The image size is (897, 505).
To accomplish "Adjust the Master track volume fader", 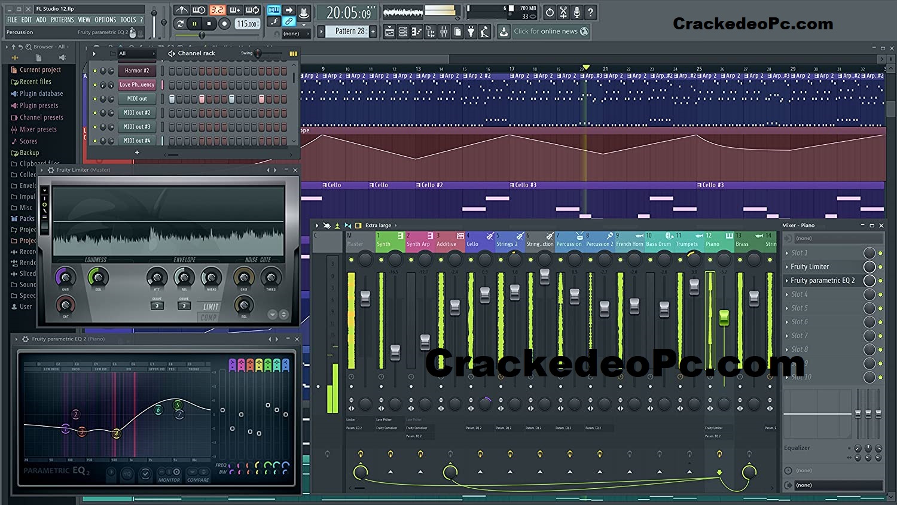I will pyautogui.click(x=365, y=298).
